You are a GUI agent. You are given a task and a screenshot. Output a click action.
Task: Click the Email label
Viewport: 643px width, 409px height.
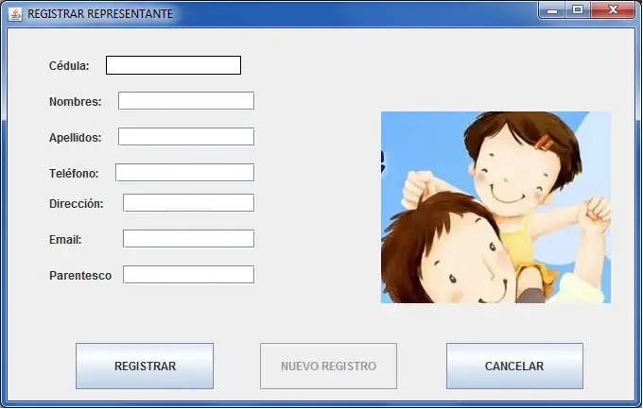[x=65, y=240]
